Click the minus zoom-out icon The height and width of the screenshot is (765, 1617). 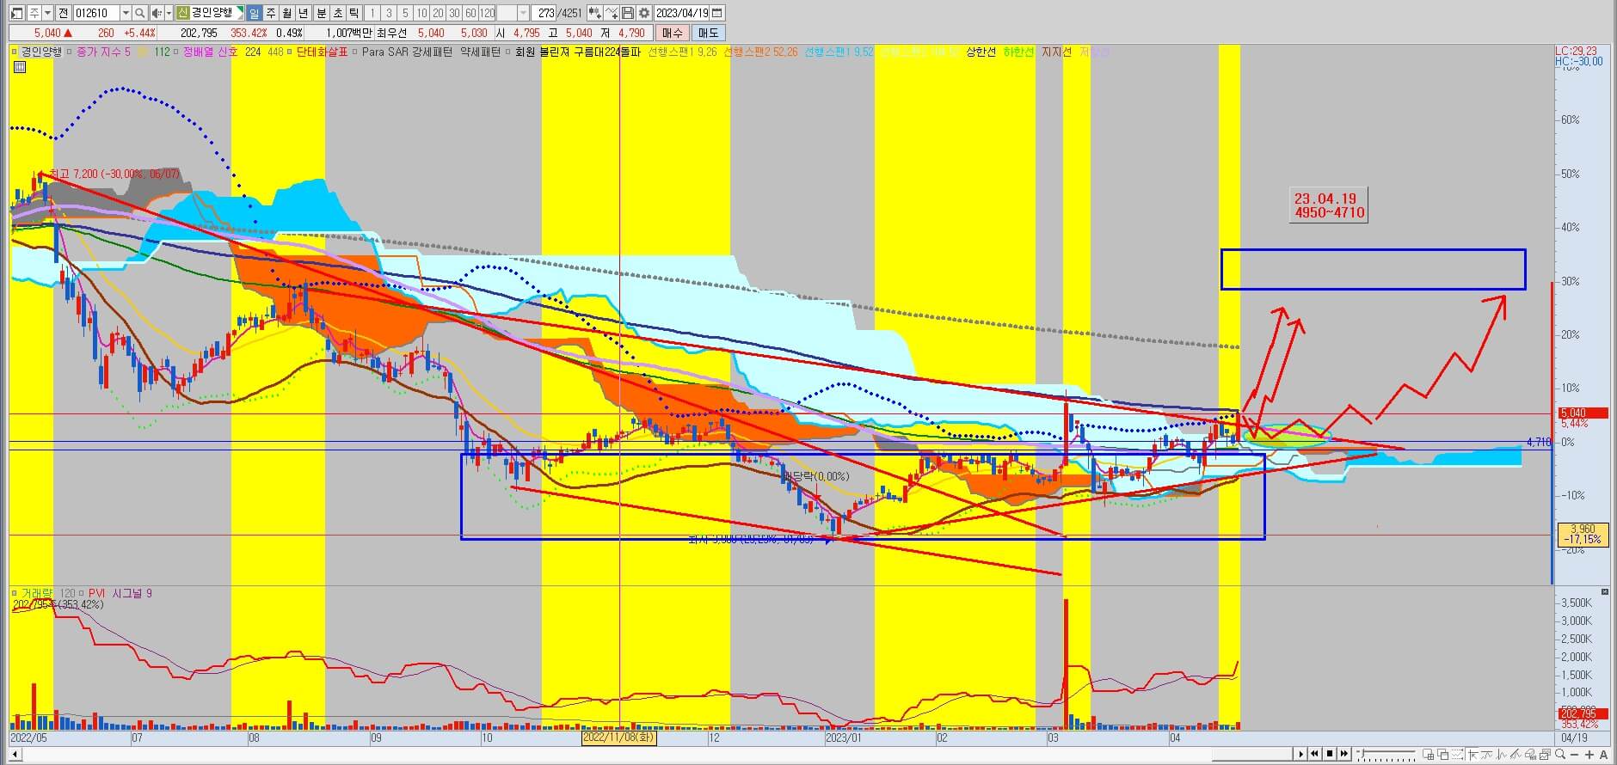pyautogui.click(x=1575, y=755)
